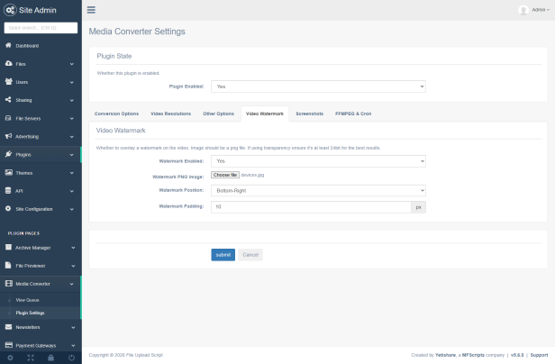The width and height of the screenshot is (555, 364).
Task: Click the Media Converter film icon
Action: pos(8,283)
